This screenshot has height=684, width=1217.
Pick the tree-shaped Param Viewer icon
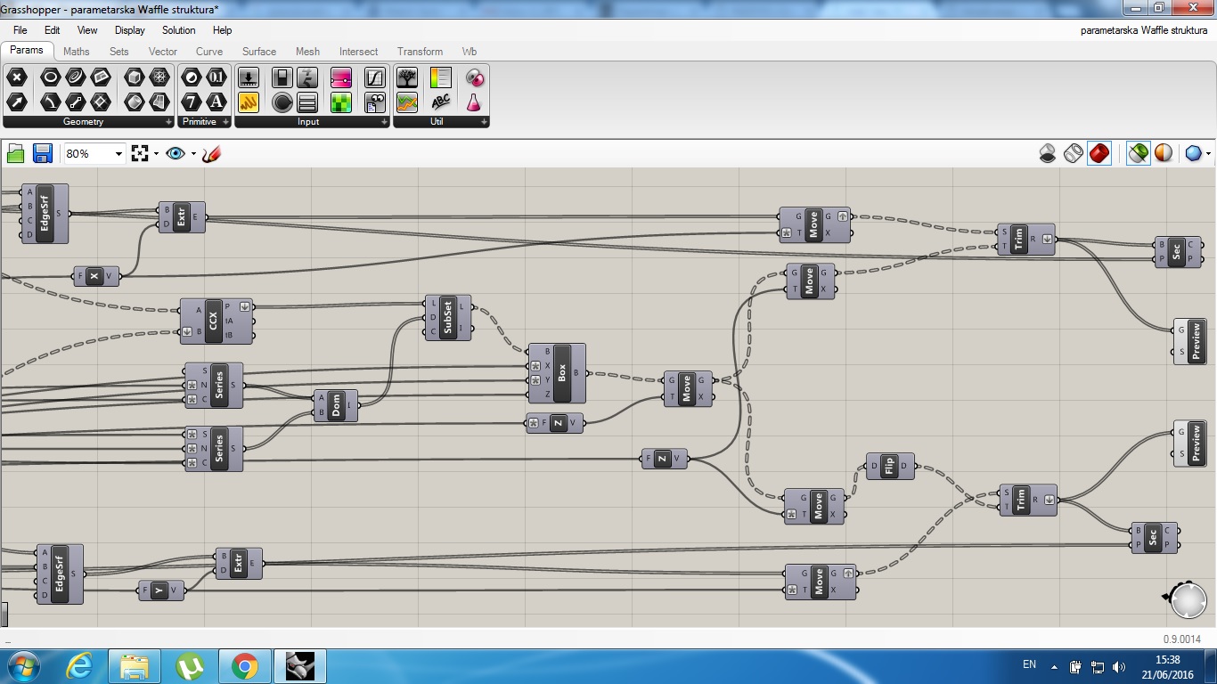pos(407,77)
